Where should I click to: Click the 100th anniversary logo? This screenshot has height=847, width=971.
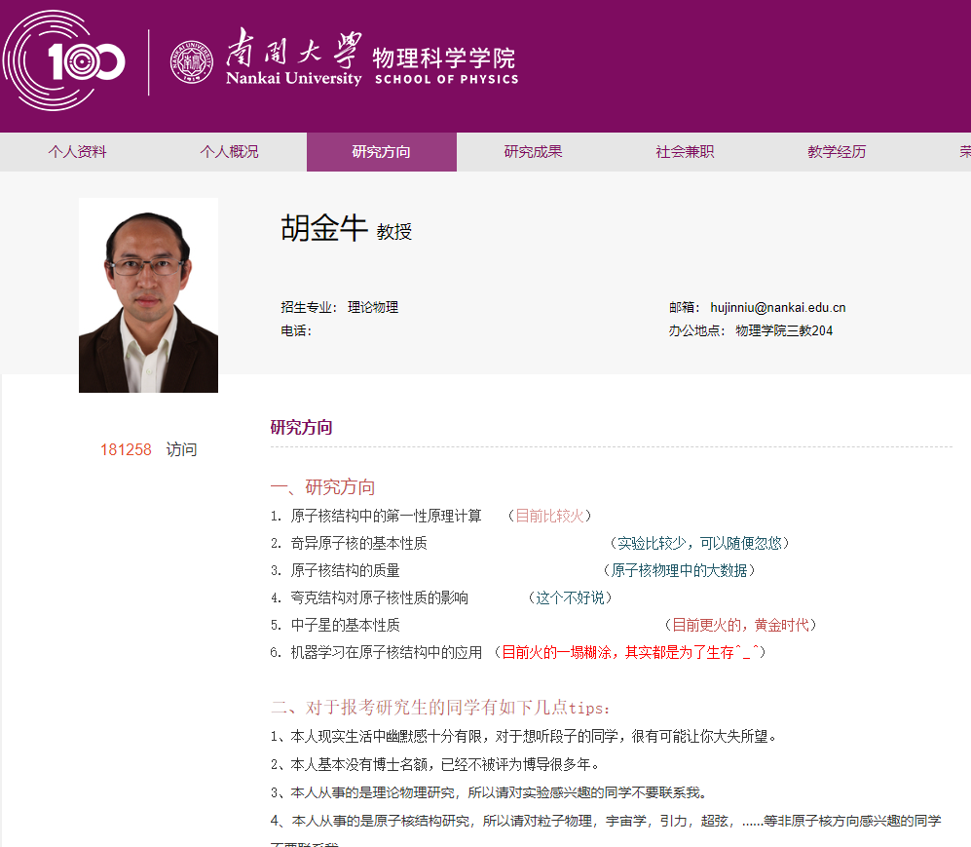tap(64, 60)
